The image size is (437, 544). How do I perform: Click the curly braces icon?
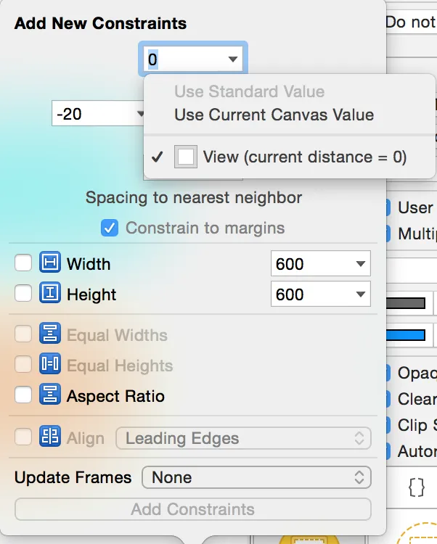[x=417, y=487]
